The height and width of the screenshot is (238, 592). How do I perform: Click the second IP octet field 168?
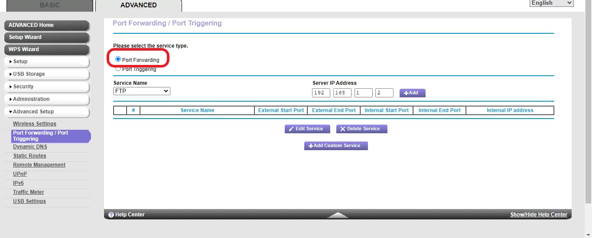[342, 93]
